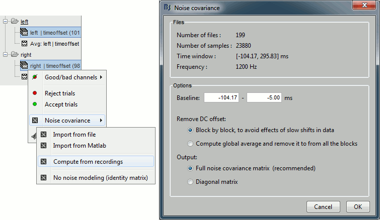Collapse the left folder tree node
This screenshot has height=220, width=380.
click(5, 22)
